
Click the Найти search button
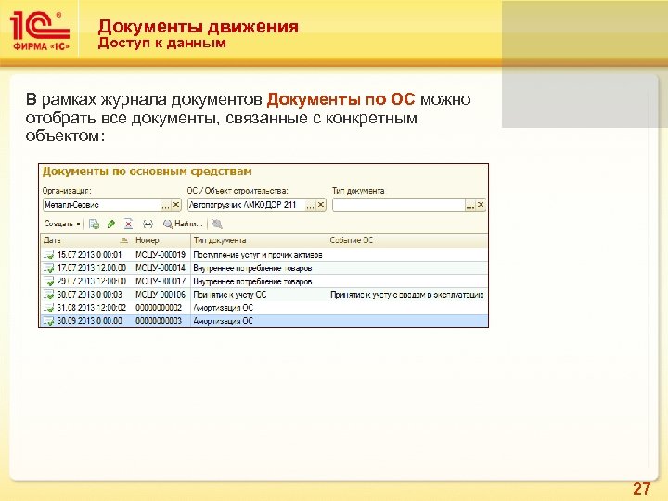click(181, 224)
